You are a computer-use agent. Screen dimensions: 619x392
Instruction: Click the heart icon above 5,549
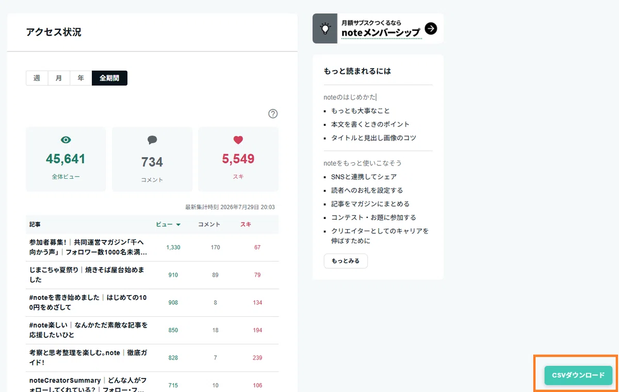(x=238, y=140)
